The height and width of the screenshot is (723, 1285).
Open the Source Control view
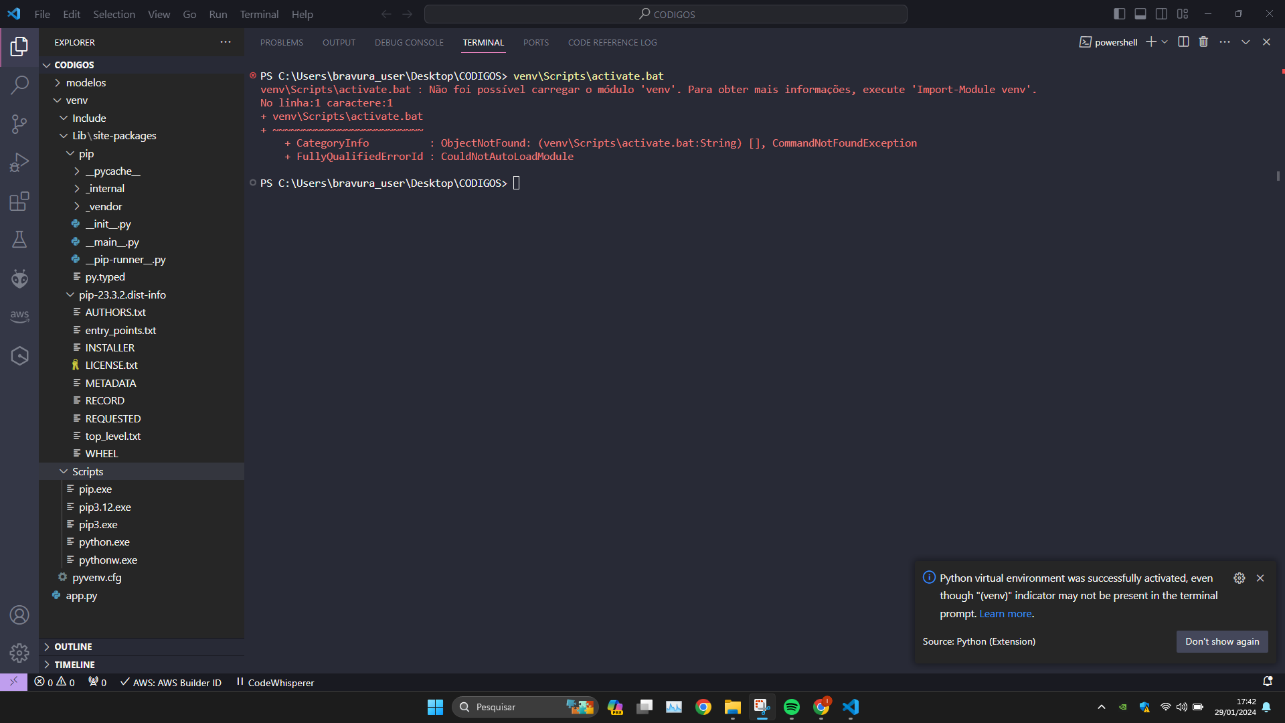point(19,124)
